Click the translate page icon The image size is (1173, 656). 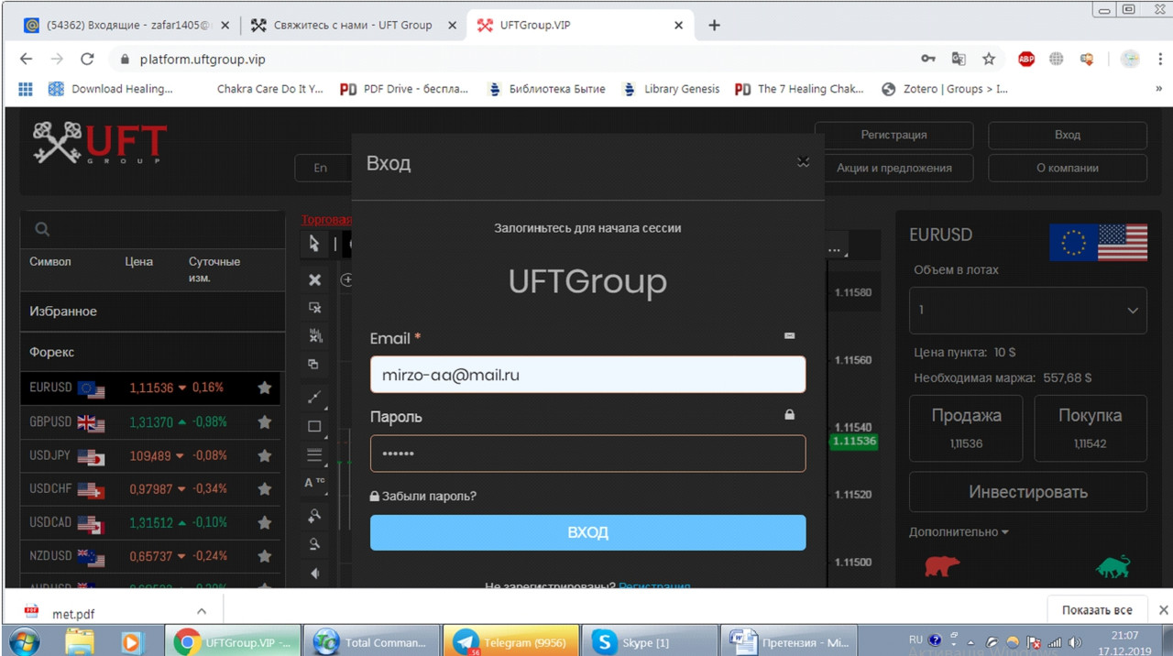coord(959,59)
